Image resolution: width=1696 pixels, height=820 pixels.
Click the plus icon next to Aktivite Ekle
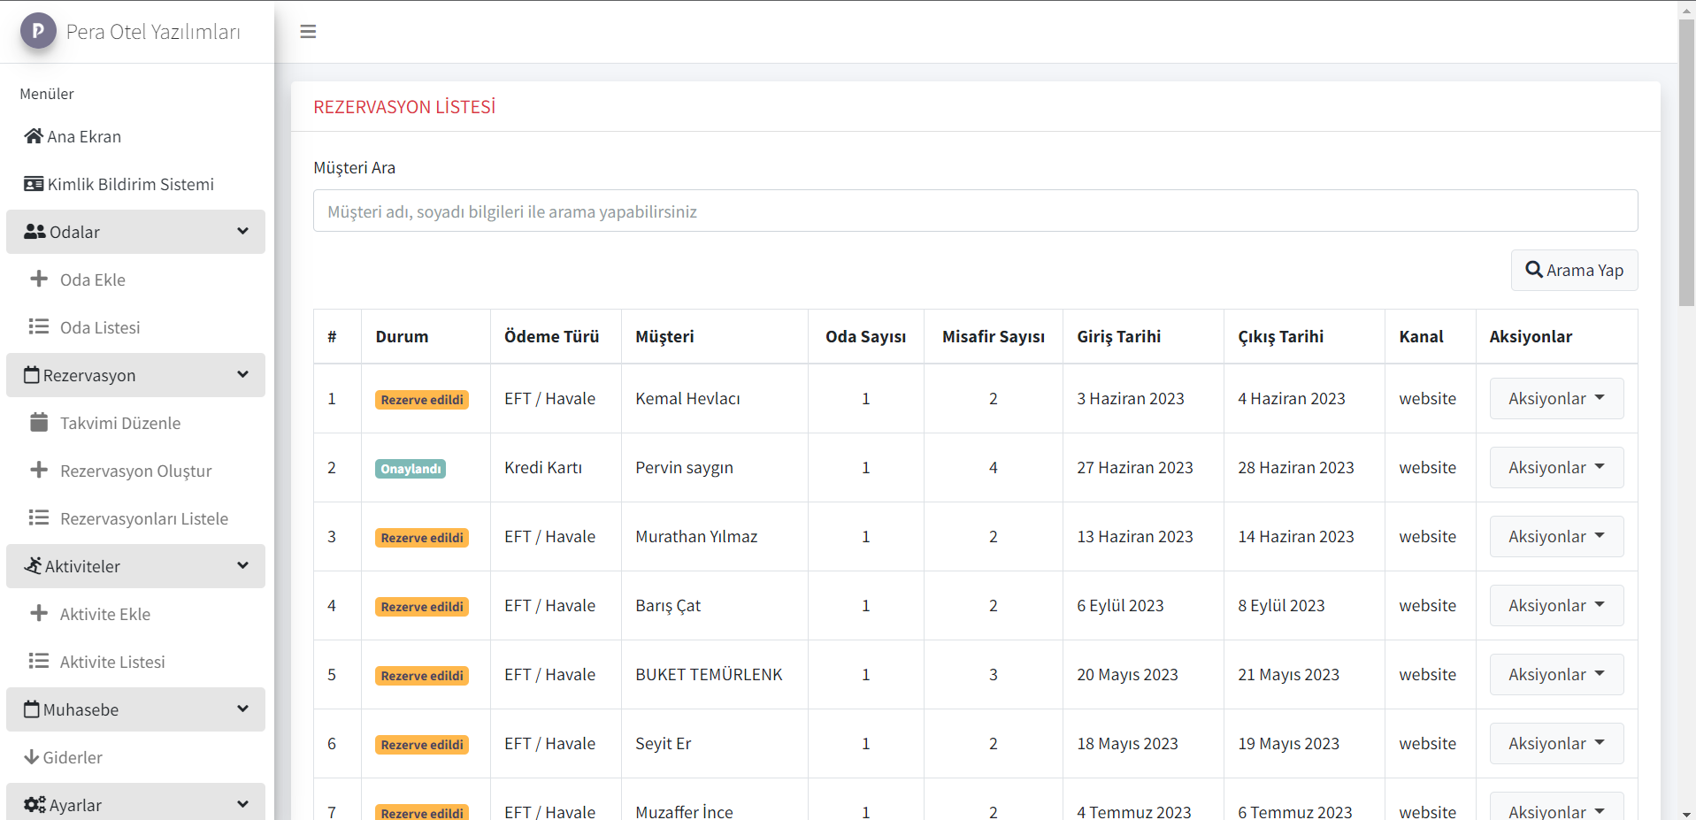39,614
